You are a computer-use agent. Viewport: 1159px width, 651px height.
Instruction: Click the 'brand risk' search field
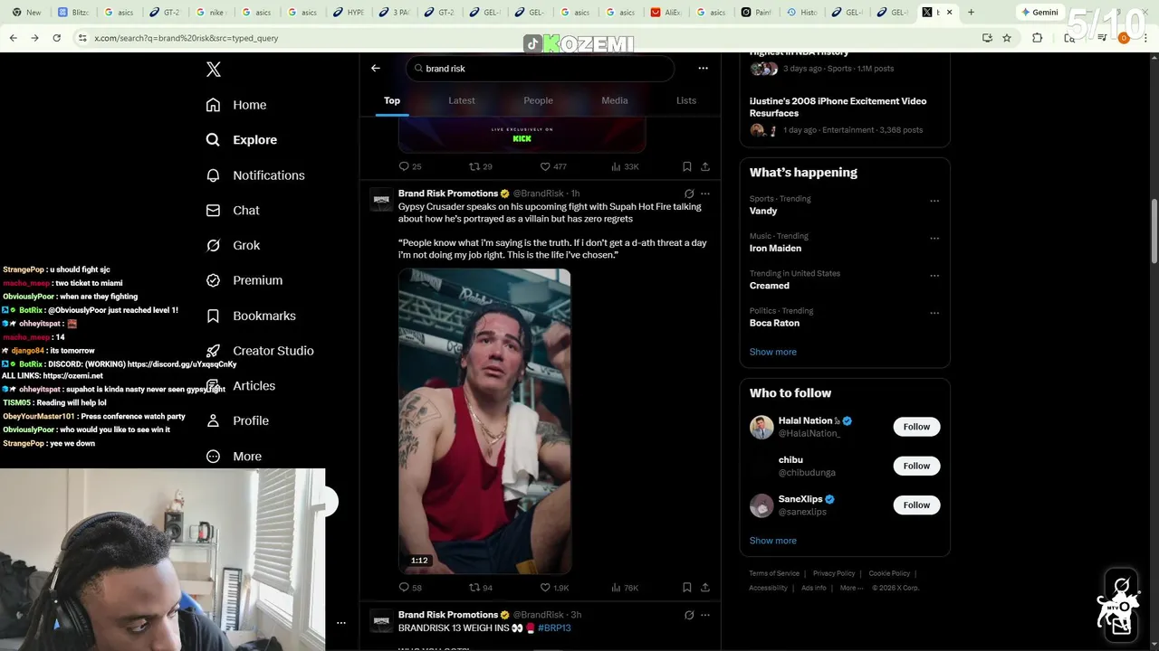(x=540, y=69)
